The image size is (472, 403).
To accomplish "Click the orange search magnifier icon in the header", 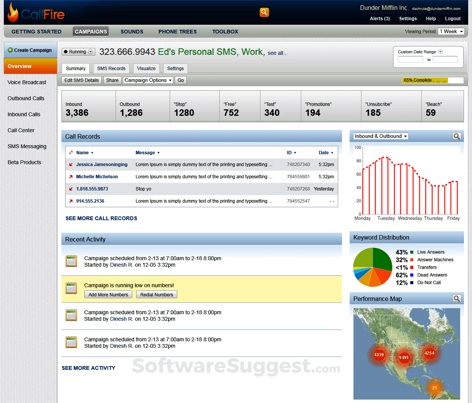I will (x=264, y=12).
